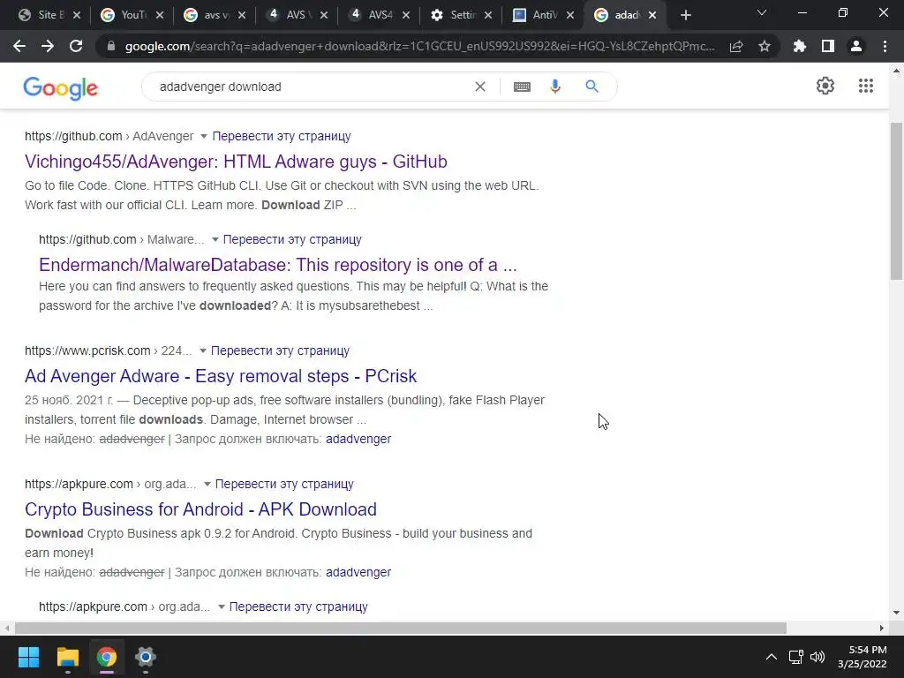Open Crypto Business for Android result
The height and width of the screenshot is (678, 904).
click(200, 509)
